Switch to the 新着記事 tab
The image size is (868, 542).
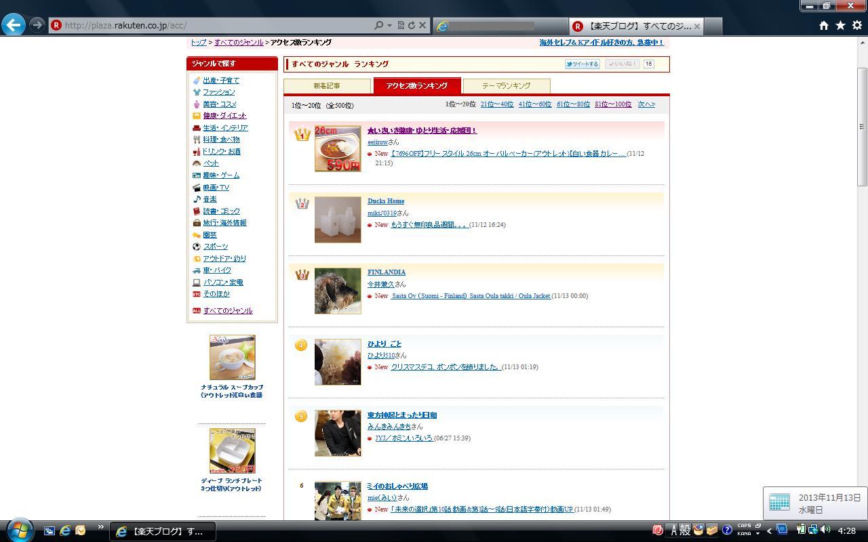pos(327,86)
